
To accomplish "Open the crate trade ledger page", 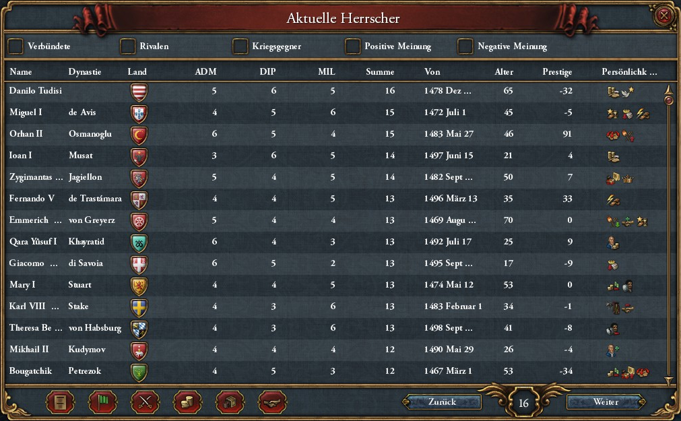I will coord(230,402).
